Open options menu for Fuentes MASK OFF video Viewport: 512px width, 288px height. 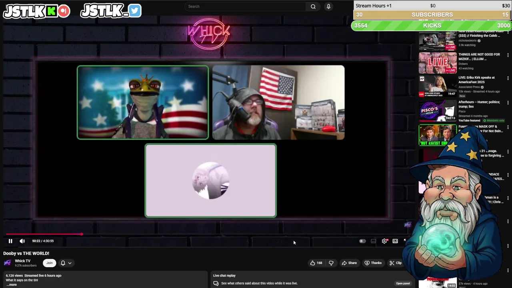click(508, 127)
